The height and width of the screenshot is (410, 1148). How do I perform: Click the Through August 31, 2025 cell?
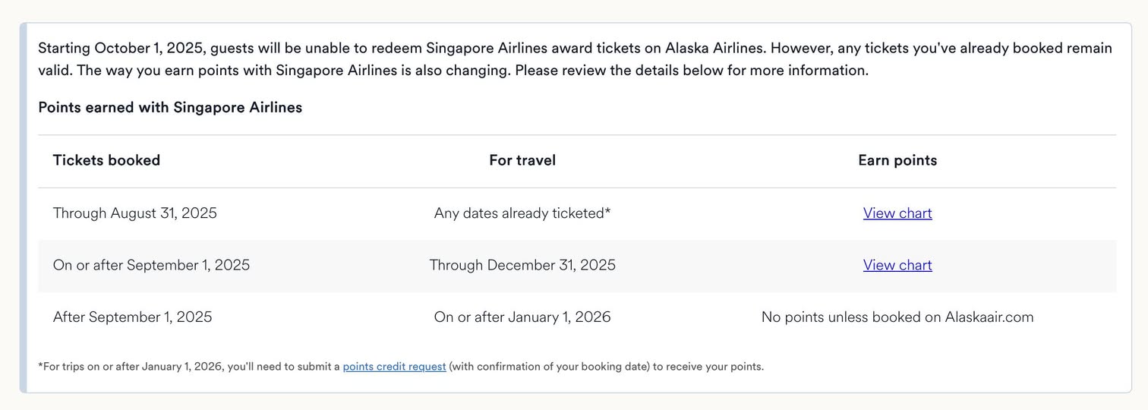click(x=135, y=213)
